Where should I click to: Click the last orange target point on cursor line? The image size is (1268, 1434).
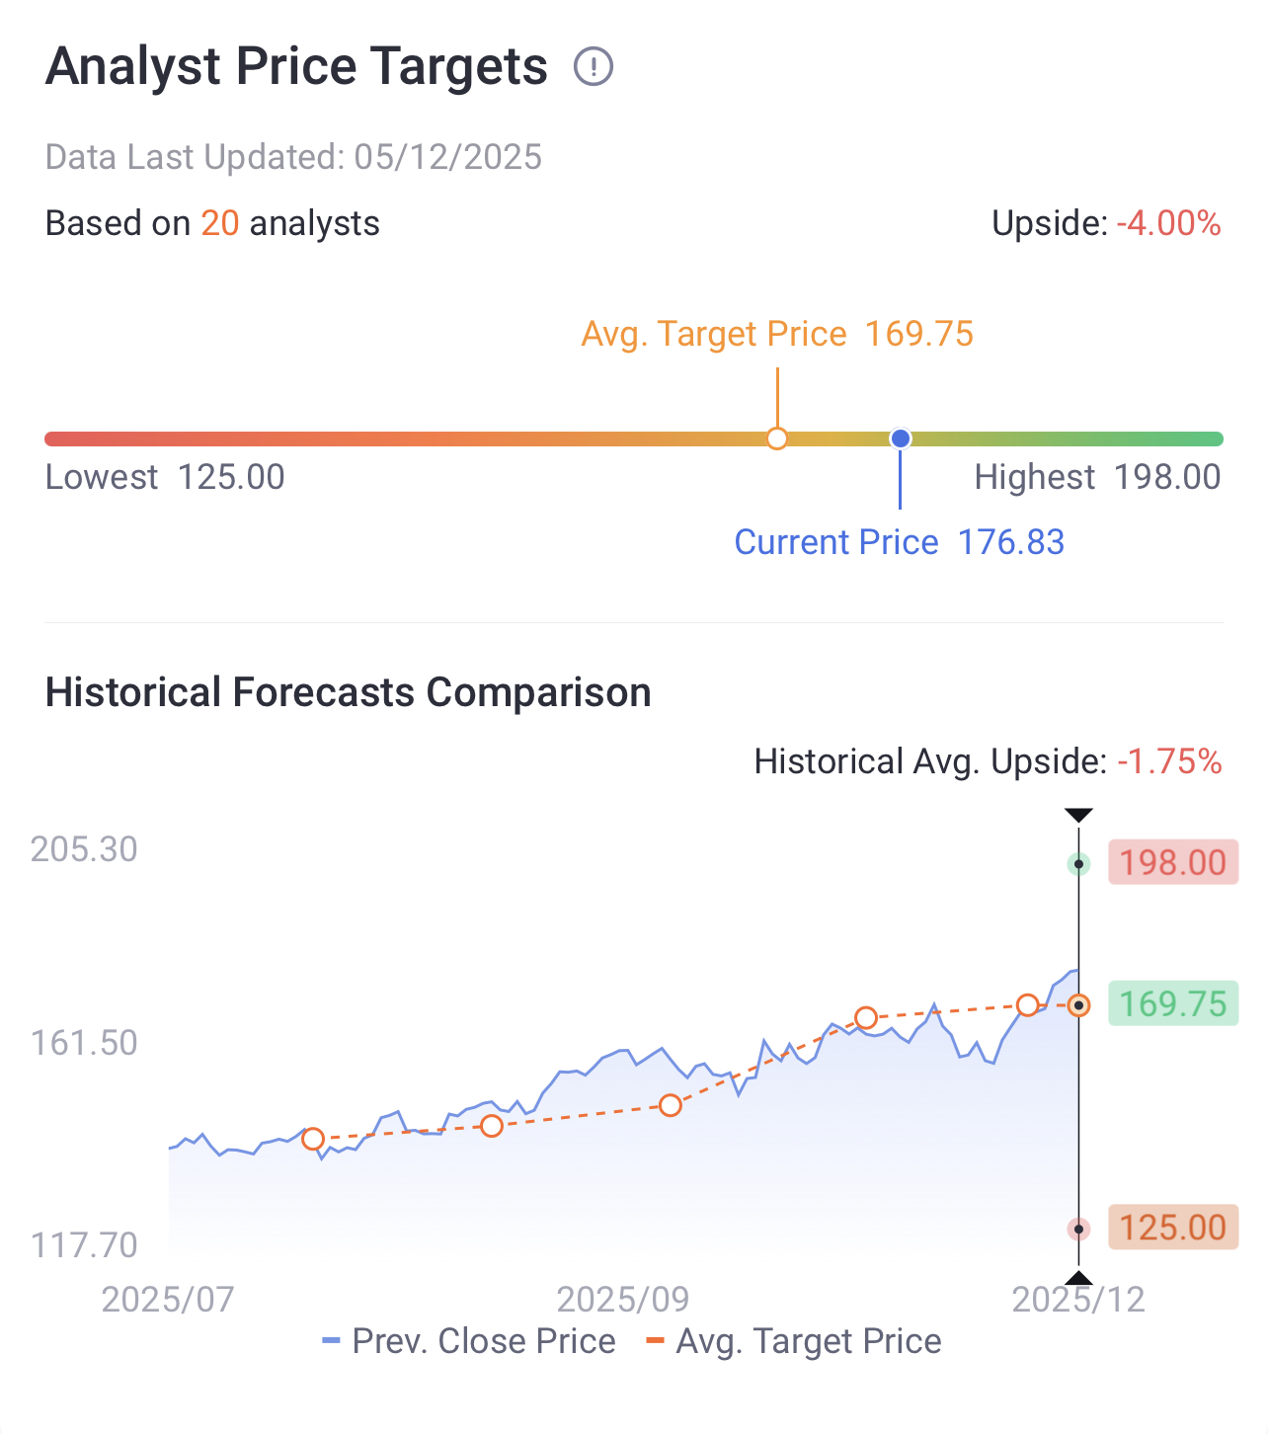(1079, 1005)
